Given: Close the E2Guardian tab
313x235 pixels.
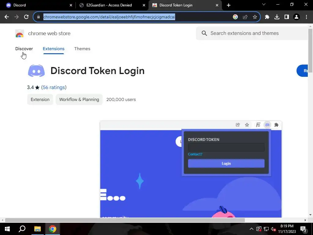Looking at the screenshot, I should pyautogui.click(x=144, y=5).
